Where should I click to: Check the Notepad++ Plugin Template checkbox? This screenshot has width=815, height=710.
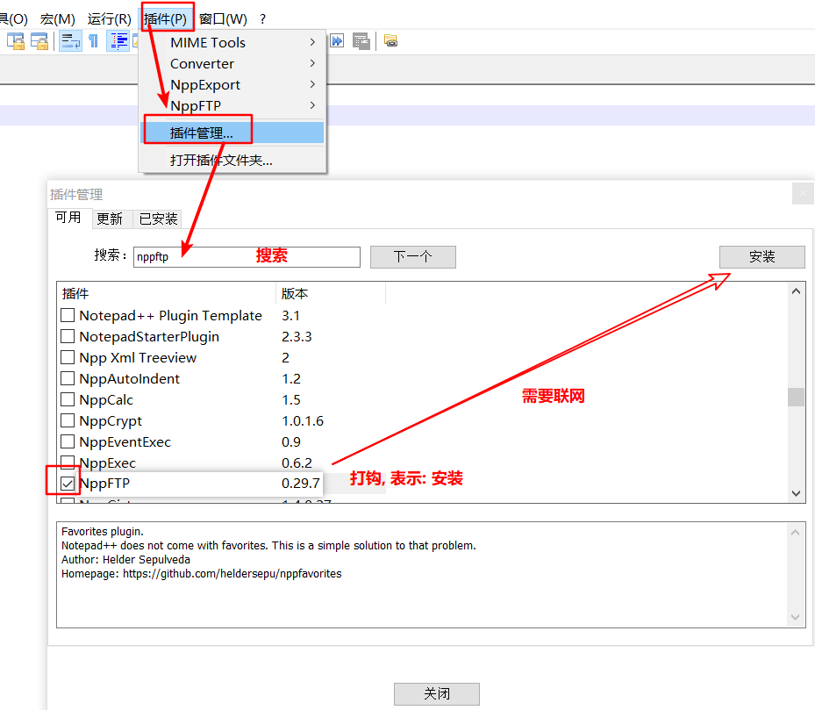pos(68,315)
